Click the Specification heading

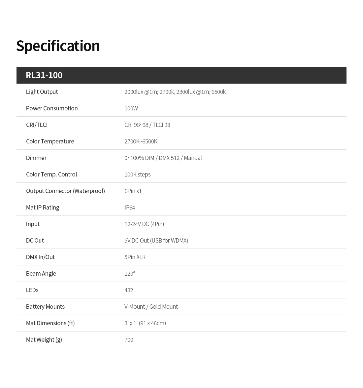click(x=58, y=46)
